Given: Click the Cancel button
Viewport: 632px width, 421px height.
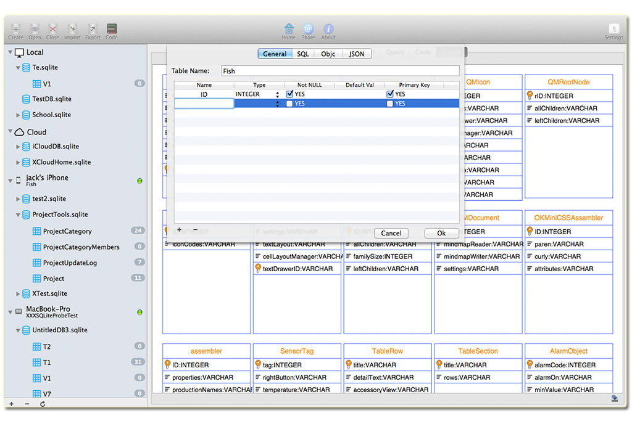Looking at the screenshot, I should (391, 233).
